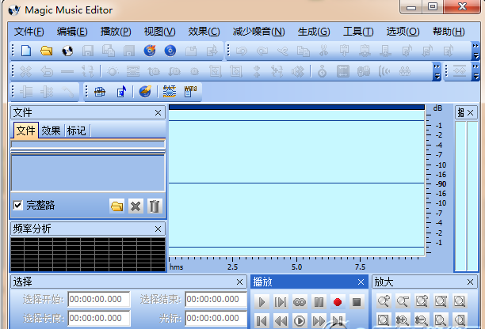Click the burn CD icon with flame
485x329 pixels.
point(150,51)
